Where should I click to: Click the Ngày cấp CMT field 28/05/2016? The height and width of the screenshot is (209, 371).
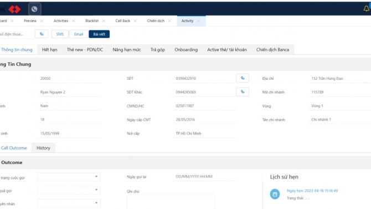[204, 120]
